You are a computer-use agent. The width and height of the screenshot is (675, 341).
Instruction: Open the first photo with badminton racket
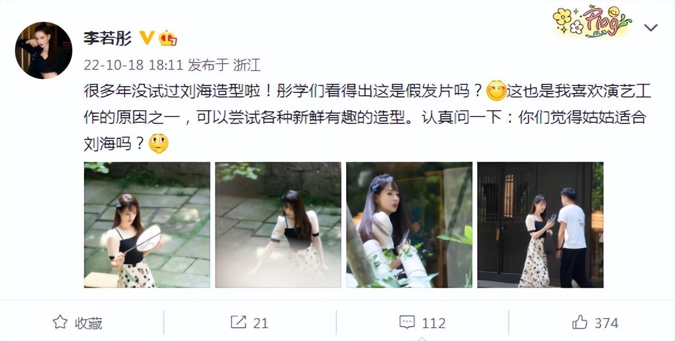tap(147, 225)
